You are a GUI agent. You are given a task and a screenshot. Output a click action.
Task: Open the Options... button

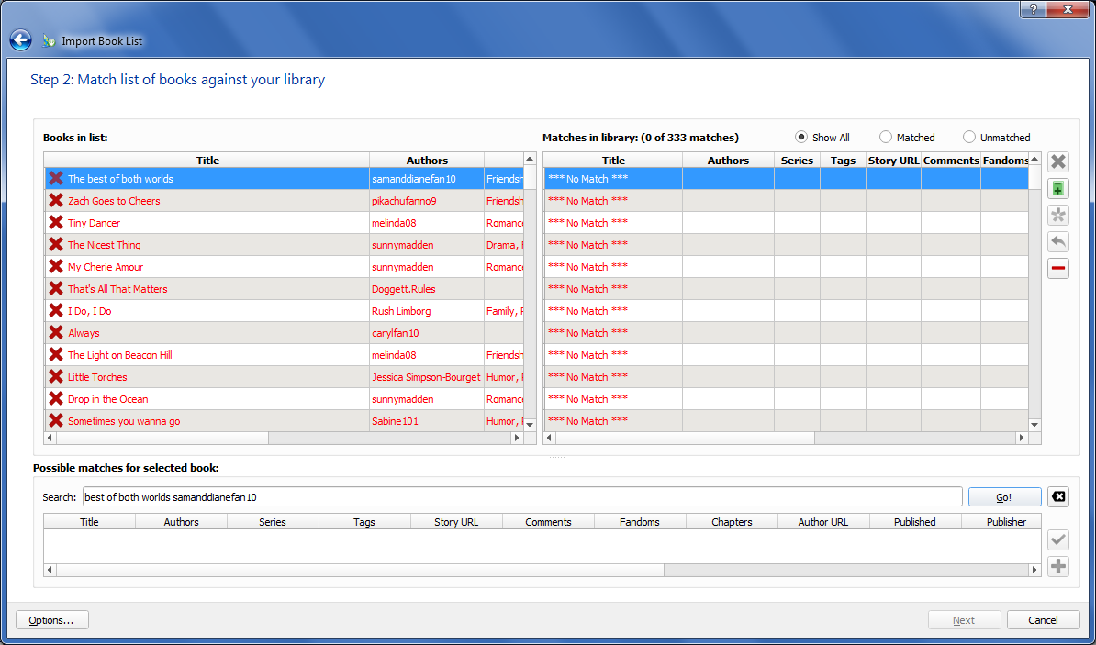51,620
